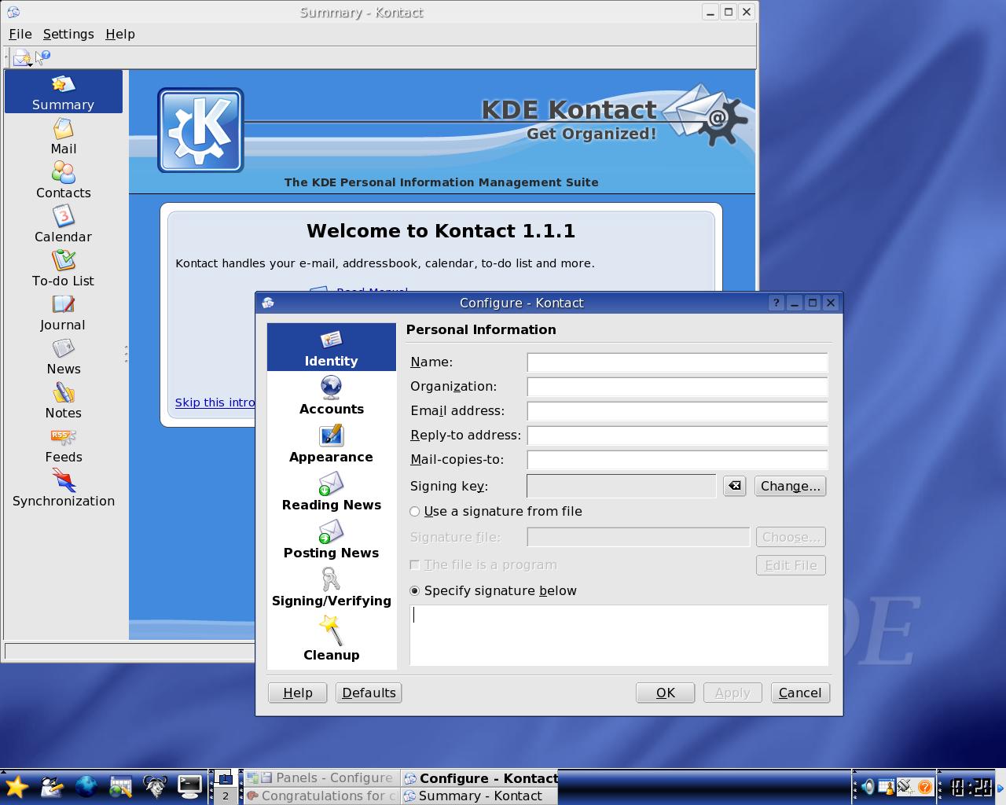Image resolution: width=1006 pixels, height=805 pixels.
Task: Click Cancel in the Configure dialog
Action: (x=800, y=693)
